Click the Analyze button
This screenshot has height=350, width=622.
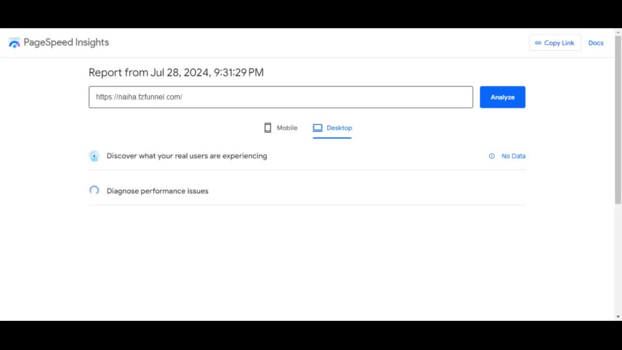coord(502,97)
